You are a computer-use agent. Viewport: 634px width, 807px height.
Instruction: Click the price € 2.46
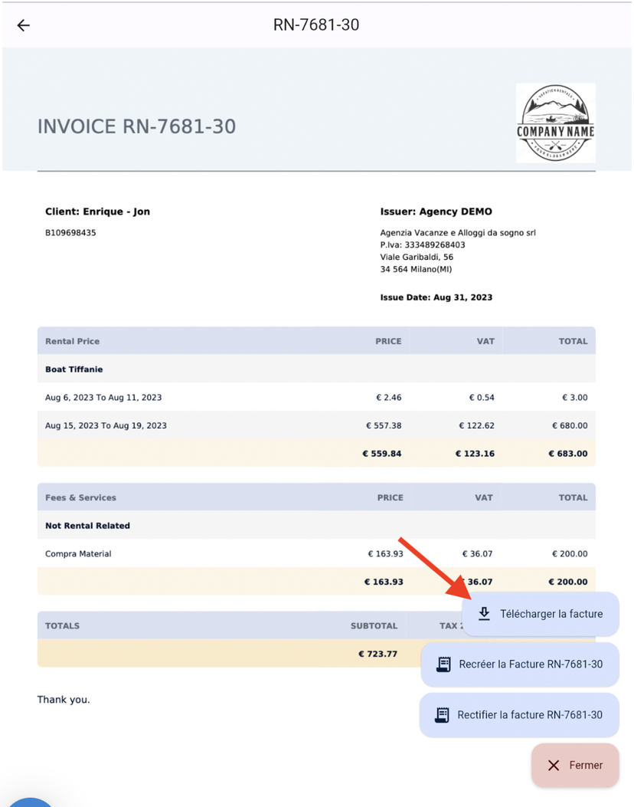389,397
